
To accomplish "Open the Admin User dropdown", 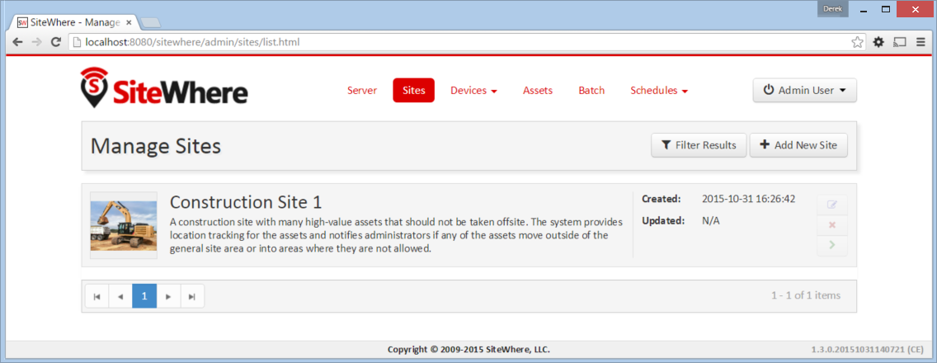I will (804, 90).
